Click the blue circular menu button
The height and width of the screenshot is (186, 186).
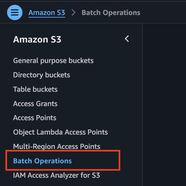click(15, 12)
